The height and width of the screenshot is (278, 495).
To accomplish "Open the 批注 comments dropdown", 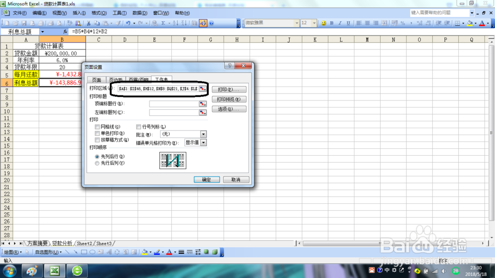I will coord(203,134).
